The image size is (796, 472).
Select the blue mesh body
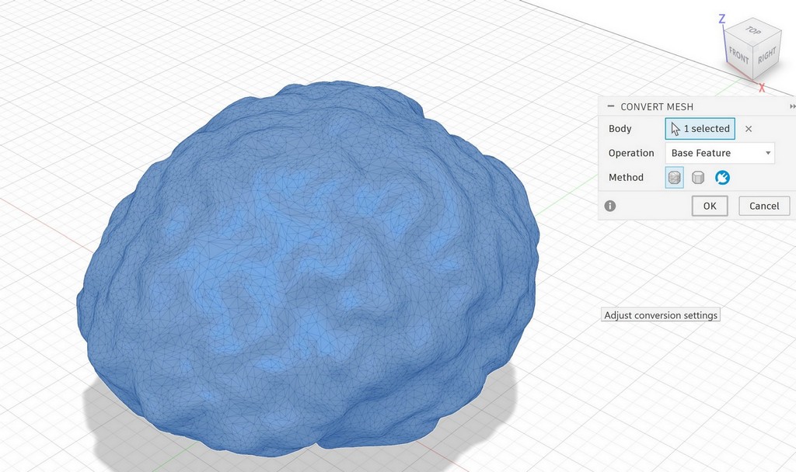point(309,269)
